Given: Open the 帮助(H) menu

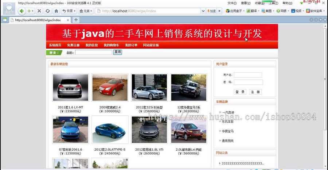Looking at the screenshot, I should point(288,3).
